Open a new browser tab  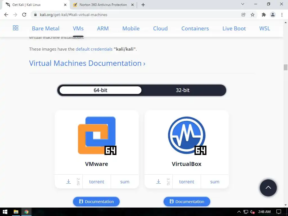[143, 5]
